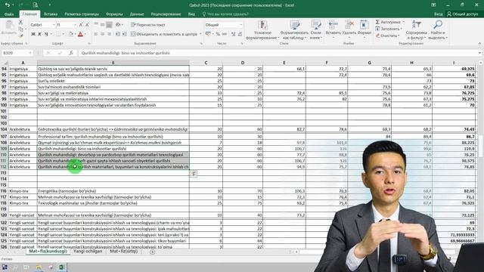Click the Что вы хотите сделать search box
Viewport: 484px width, 272px height.
(x=225, y=14)
